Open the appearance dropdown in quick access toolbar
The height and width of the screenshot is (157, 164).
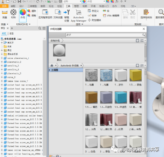point(104,1)
